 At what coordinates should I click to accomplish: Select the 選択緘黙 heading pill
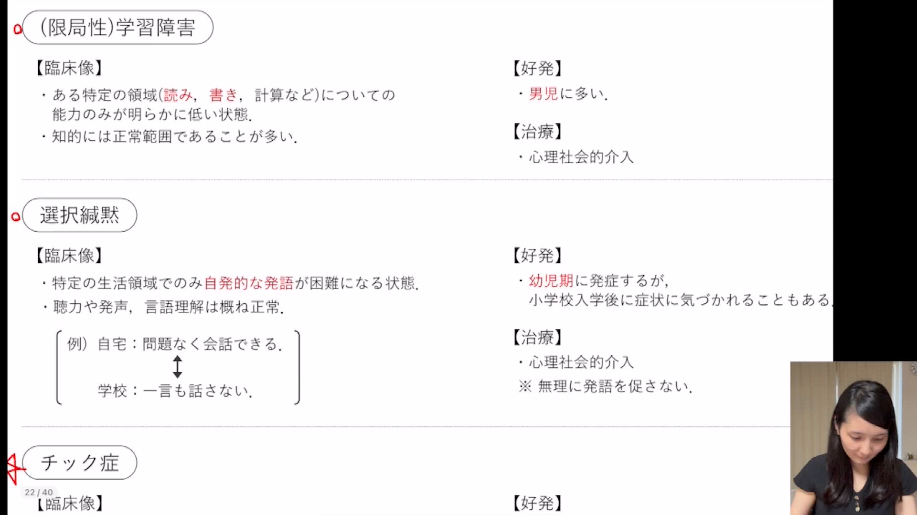point(79,215)
